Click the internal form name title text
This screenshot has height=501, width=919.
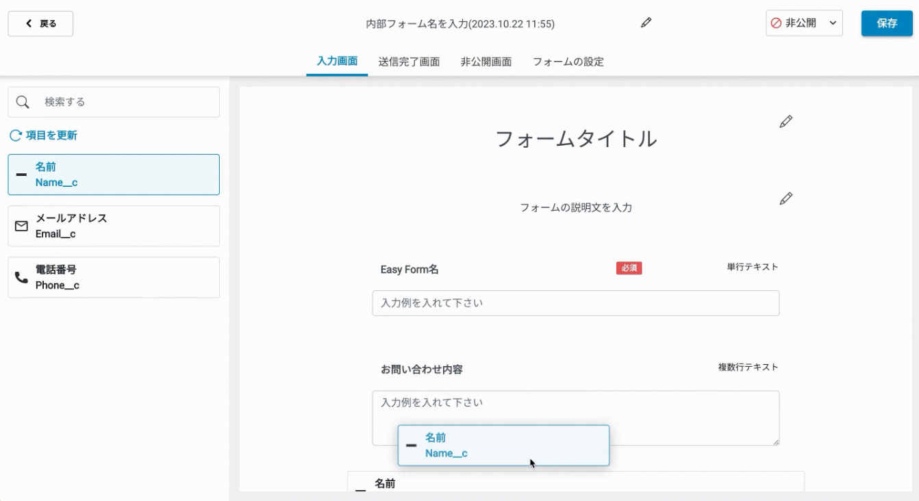pos(460,24)
